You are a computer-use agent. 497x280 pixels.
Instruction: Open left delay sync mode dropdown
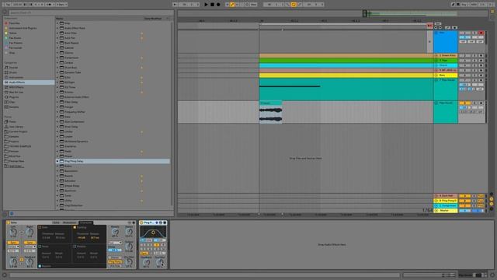click(13, 247)
